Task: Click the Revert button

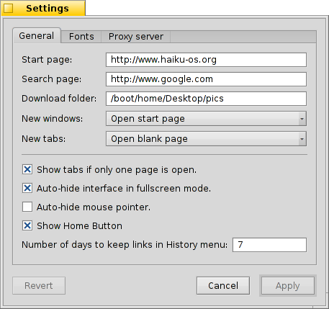Action: click(x=39, y=286)
